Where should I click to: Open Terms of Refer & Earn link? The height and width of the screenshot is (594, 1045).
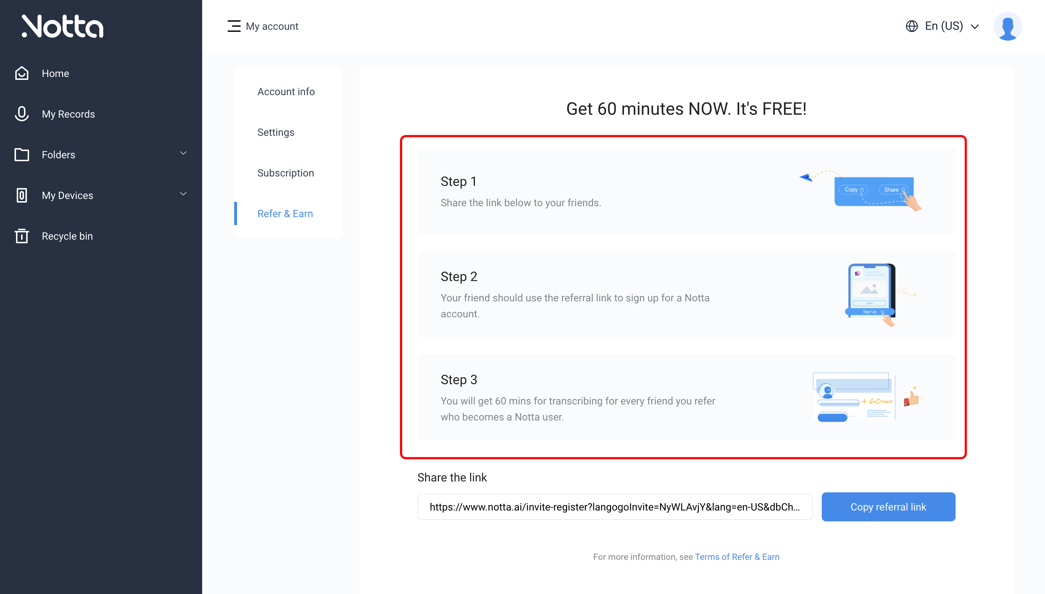point(737,557)
